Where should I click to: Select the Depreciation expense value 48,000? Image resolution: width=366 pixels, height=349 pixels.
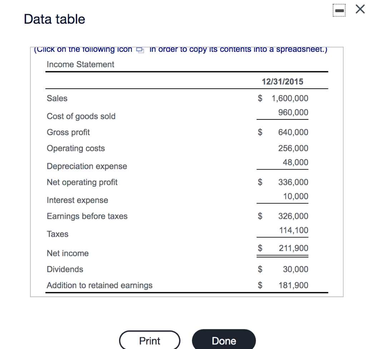pyautogui.click(x=295, y=162)
